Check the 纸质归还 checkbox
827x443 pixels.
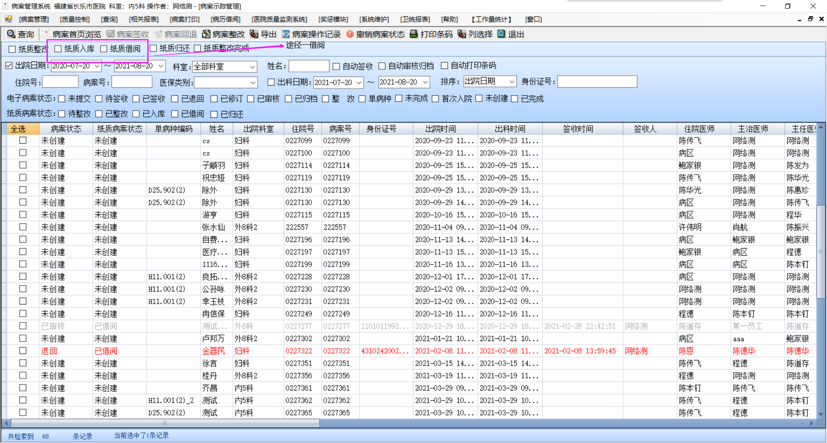click(x=153, y=48)
